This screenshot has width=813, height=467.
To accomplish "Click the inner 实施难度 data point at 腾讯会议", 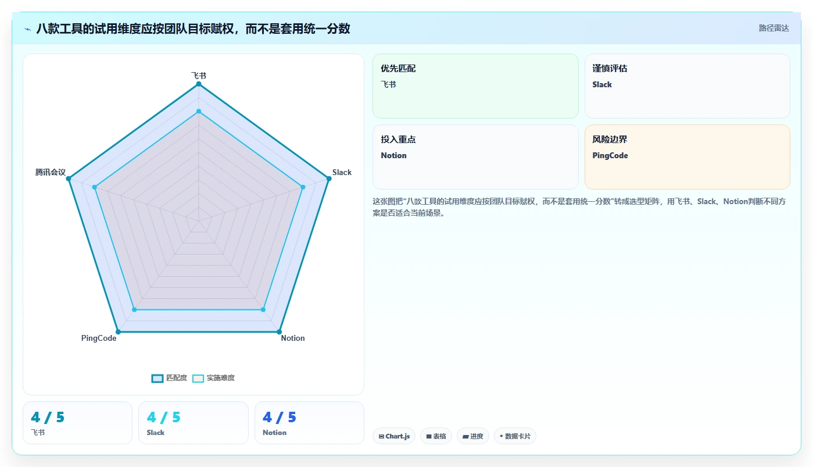I will point(95,187).
